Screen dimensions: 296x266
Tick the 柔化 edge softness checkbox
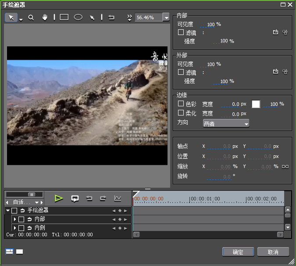(x=181, y=113)
